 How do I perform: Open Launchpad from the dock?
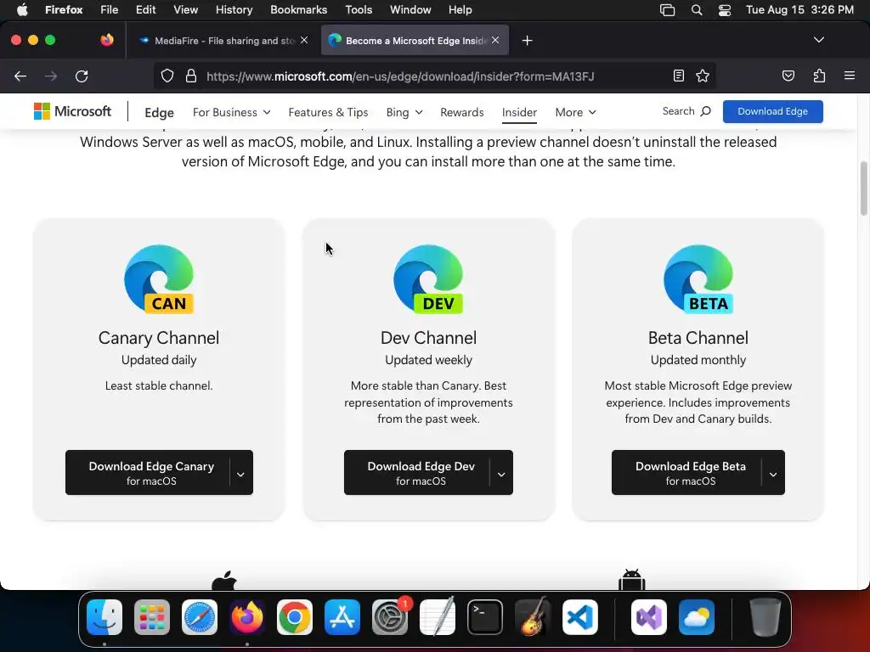(x=152, y=617)
